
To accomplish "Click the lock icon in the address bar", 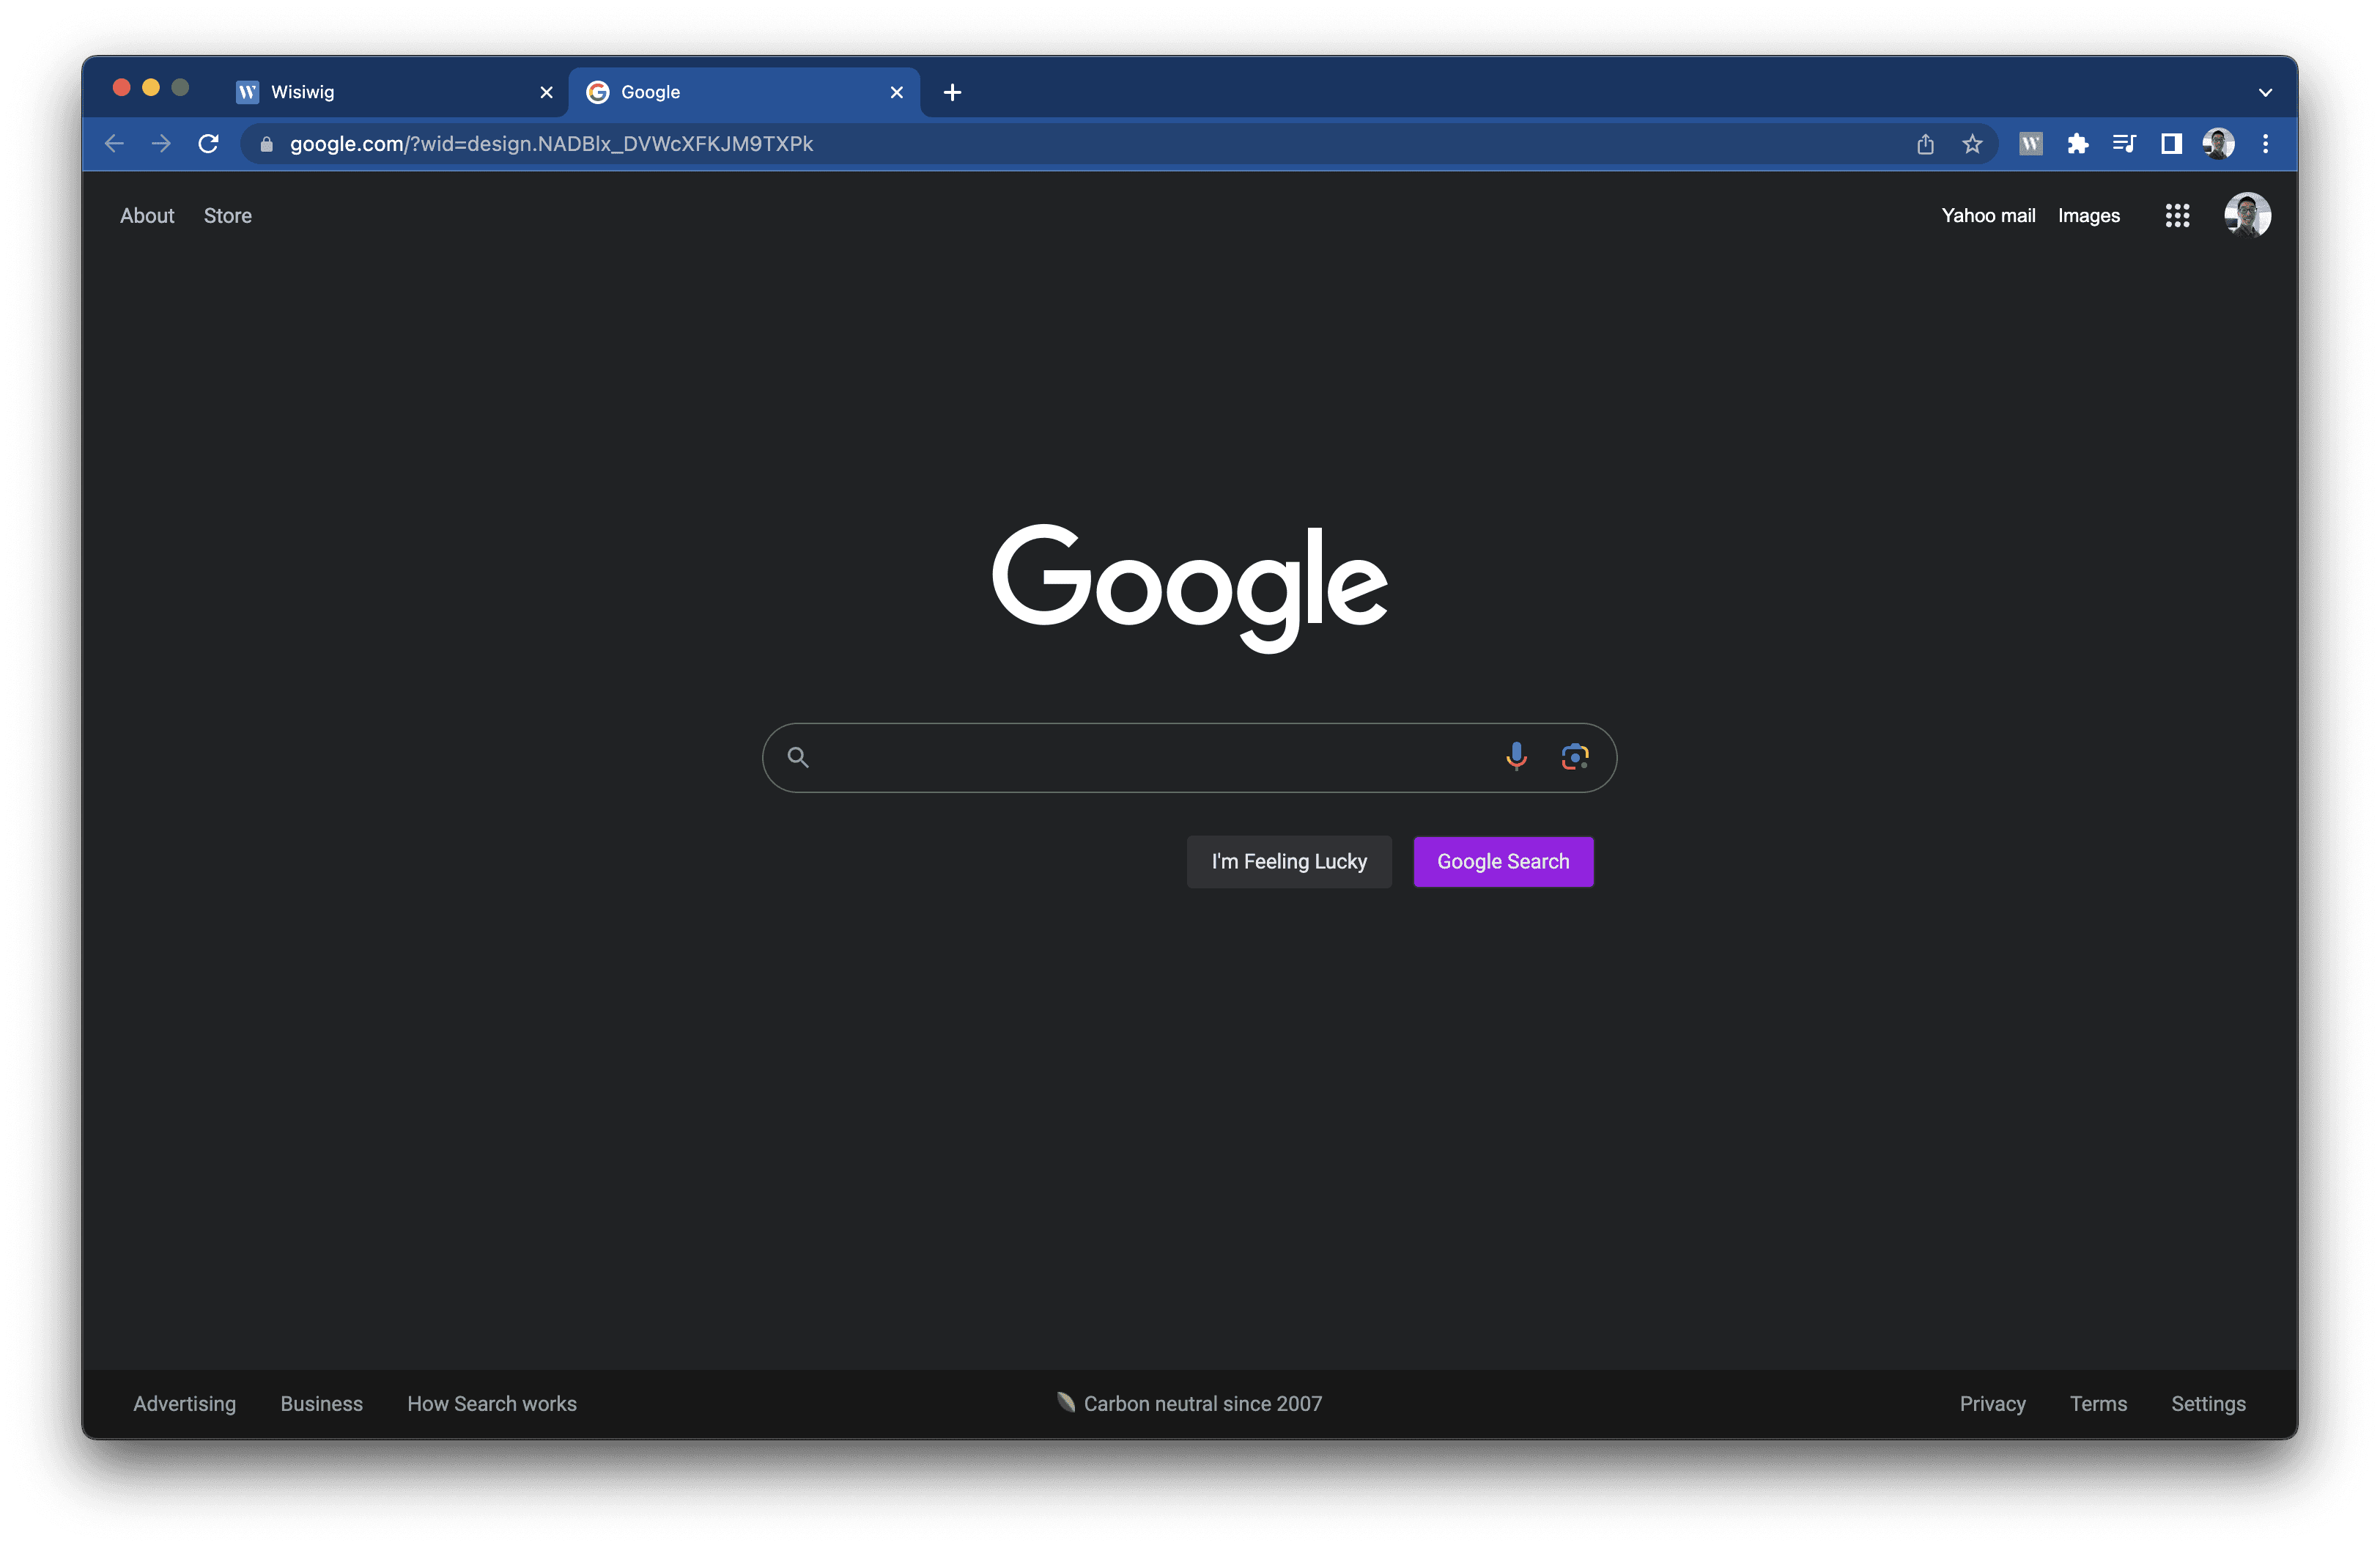I will [266, 144].
